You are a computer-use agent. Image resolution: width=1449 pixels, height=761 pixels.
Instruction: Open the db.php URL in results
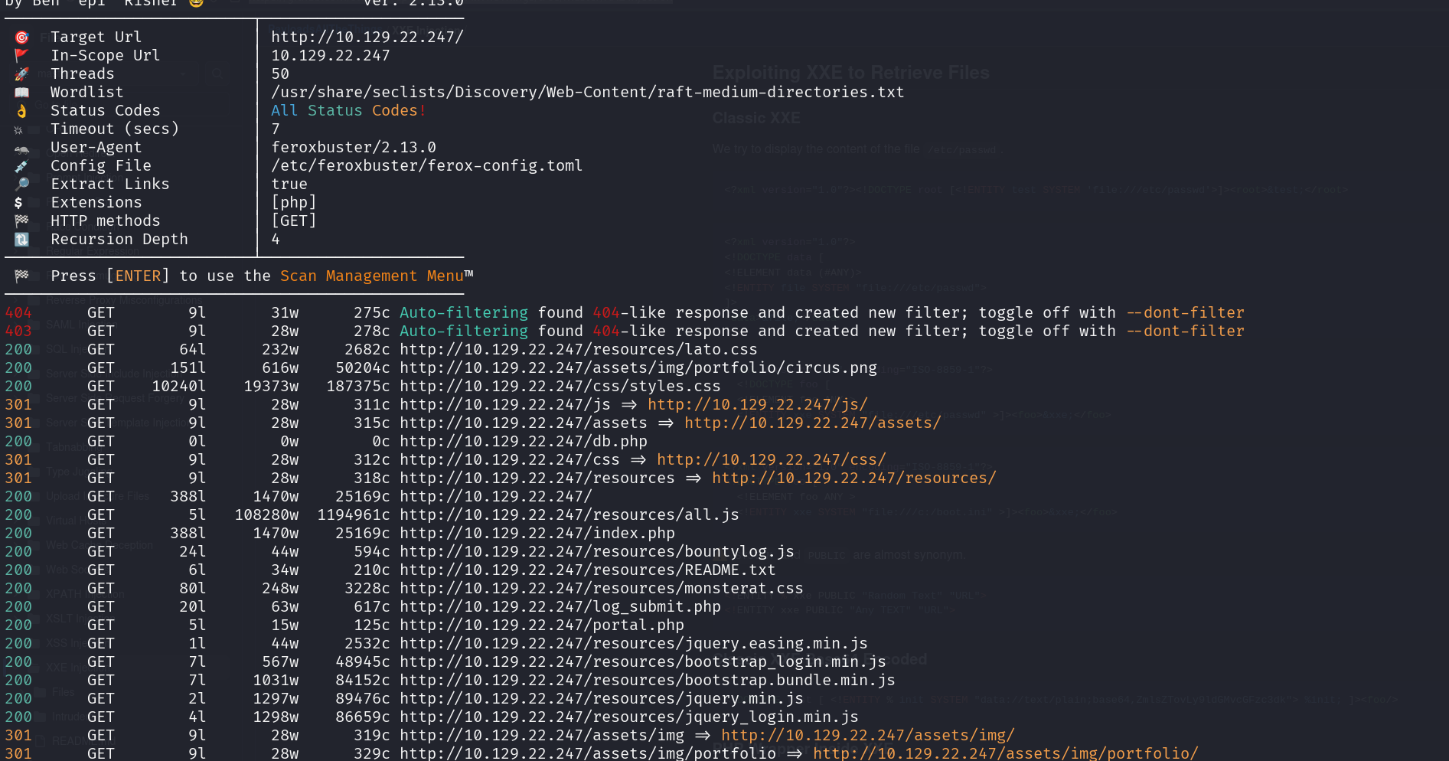tap(523, 442)
